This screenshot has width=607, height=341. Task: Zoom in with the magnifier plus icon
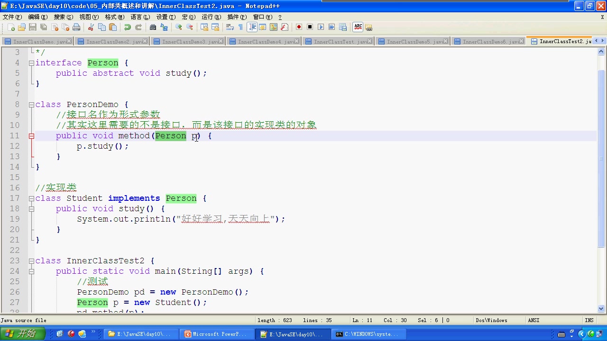pos(179,27)
